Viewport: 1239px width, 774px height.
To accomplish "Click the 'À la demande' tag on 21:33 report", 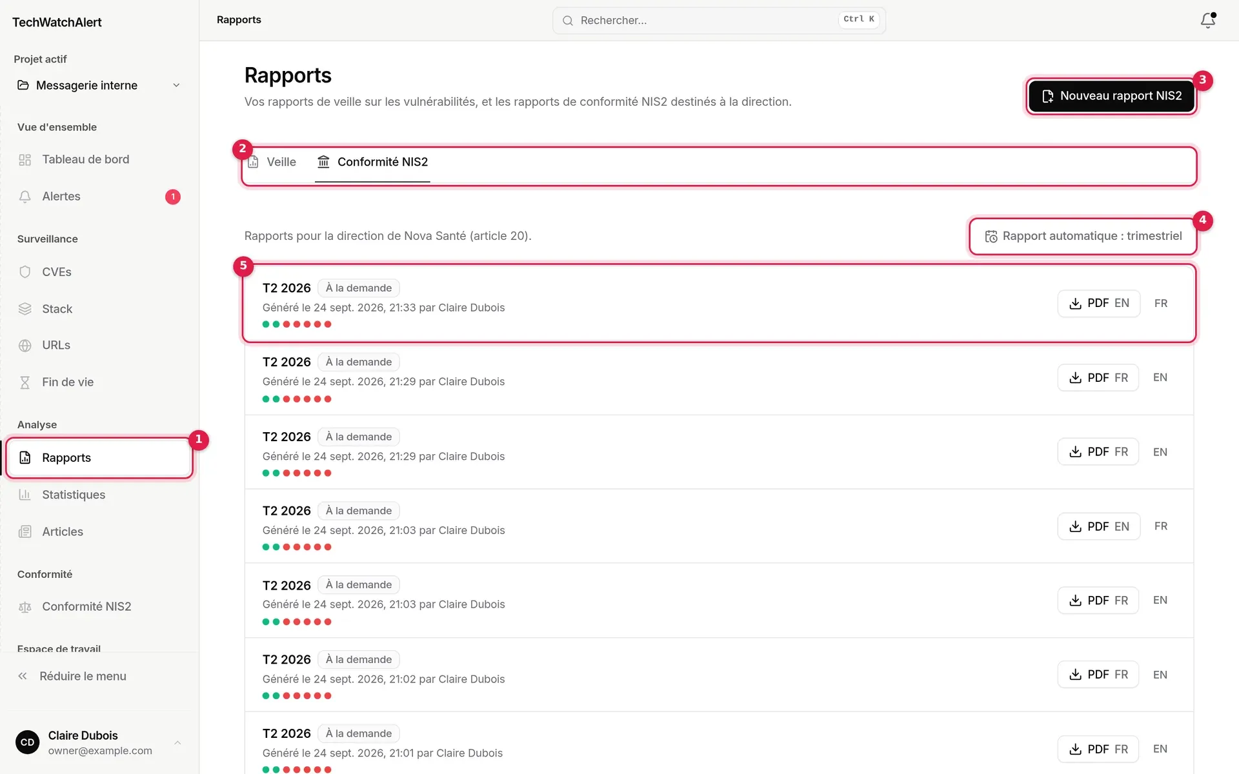I will (359, 288).
